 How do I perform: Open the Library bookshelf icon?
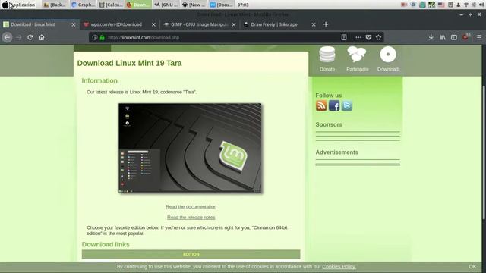click(442, 37)
